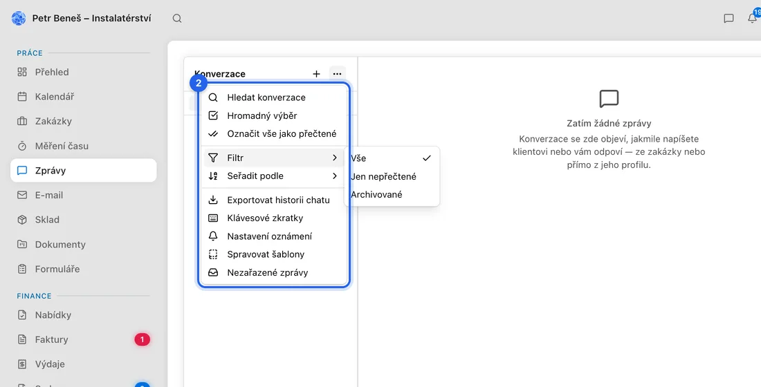Click the Sklad box icon
Image resolution: width=761 pixels, height=387 pixels.
pos(22,220)
